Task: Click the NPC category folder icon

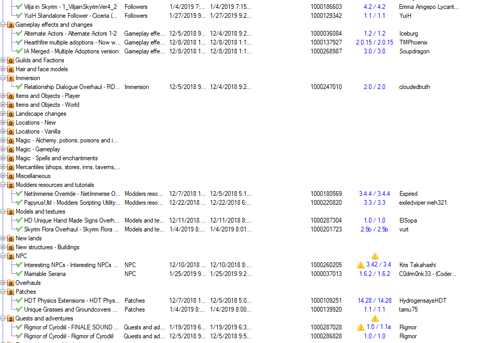Action: [x=10, y=257]
